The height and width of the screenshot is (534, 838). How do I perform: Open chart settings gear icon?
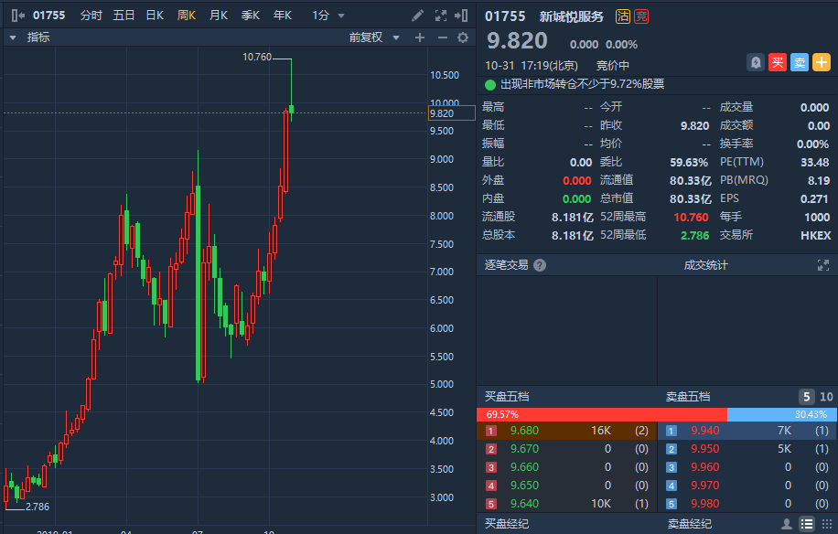[x=463, y=37]
